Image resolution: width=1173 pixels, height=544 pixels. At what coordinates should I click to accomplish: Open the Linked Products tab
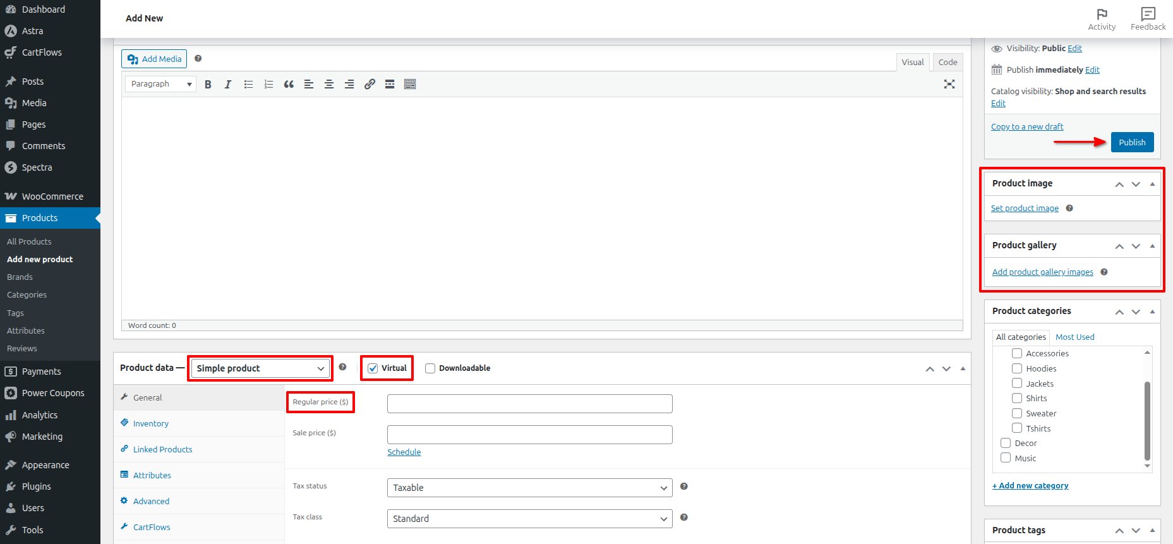(x=200, y=449)
